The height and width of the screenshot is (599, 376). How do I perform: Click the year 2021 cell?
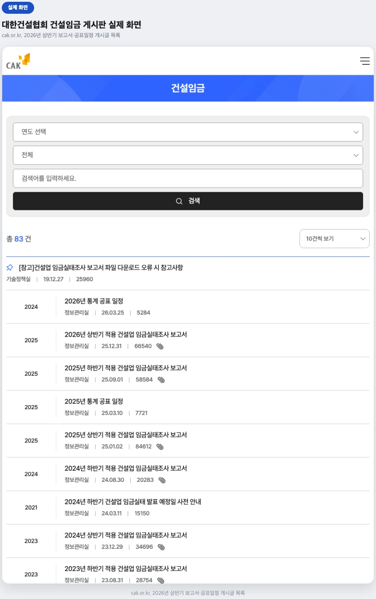tap(31, 508)
